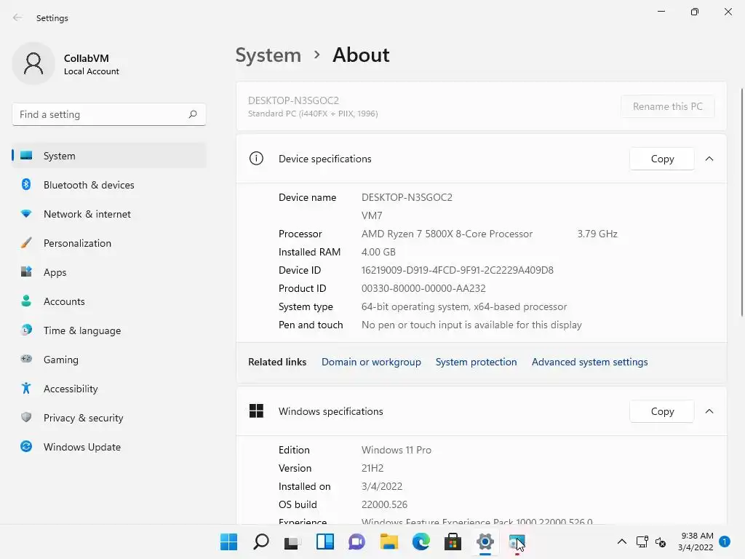Open the clock showing 9:38 AM
Image resolution: width=745 pixels, height=559 pixels.
[696, 542]
